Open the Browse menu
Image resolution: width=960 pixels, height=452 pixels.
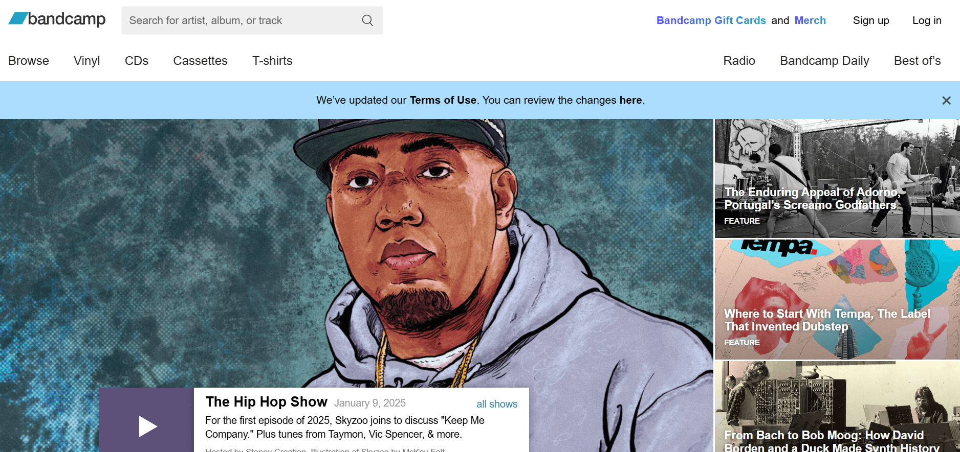click(29, 61)
